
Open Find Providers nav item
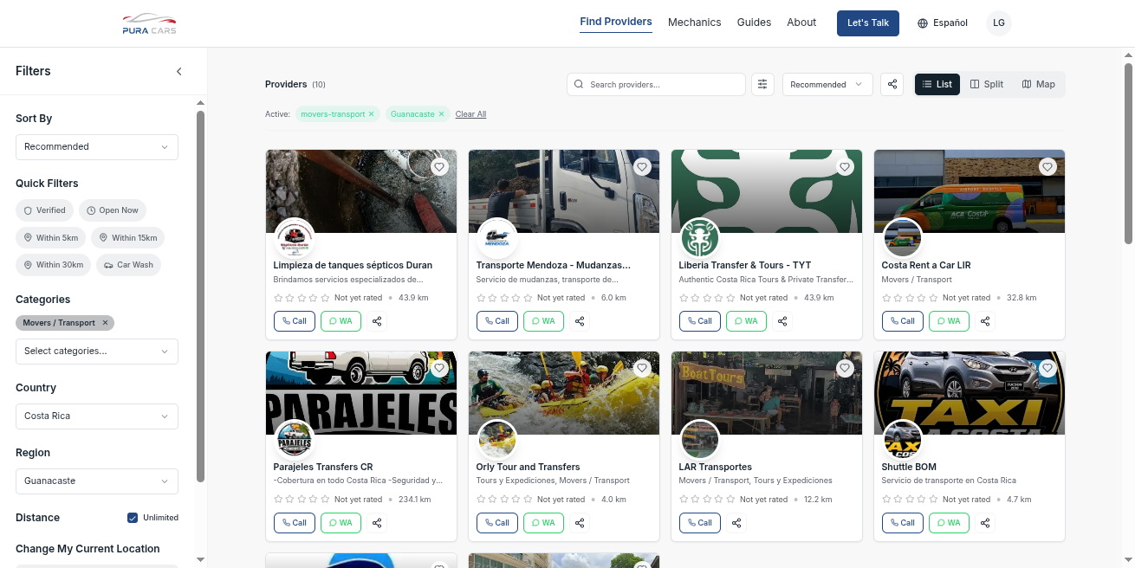(x=616, y=23)
